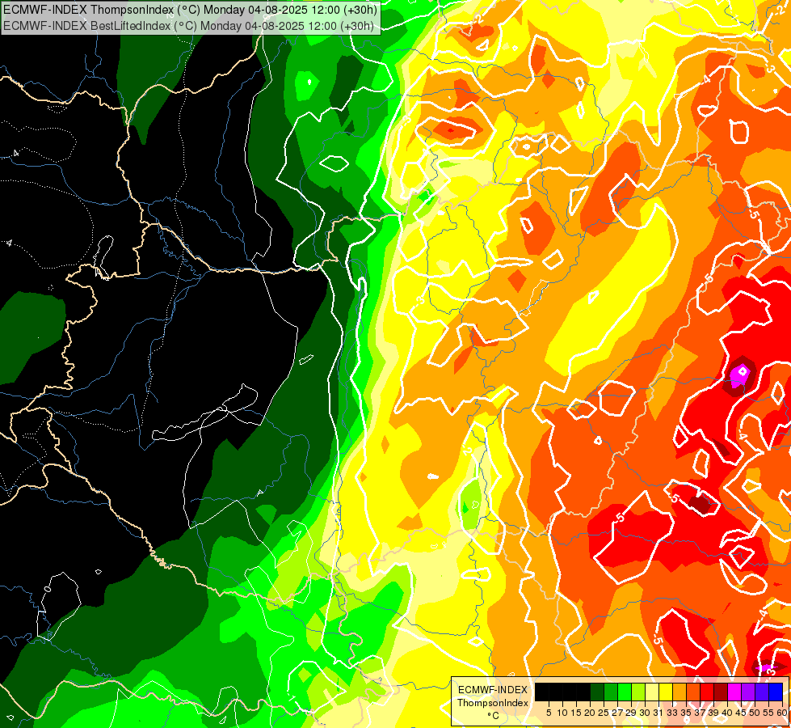Click the blue 55-60 legend swatch
Screen dimensions: 791x728
pos(776,692)
